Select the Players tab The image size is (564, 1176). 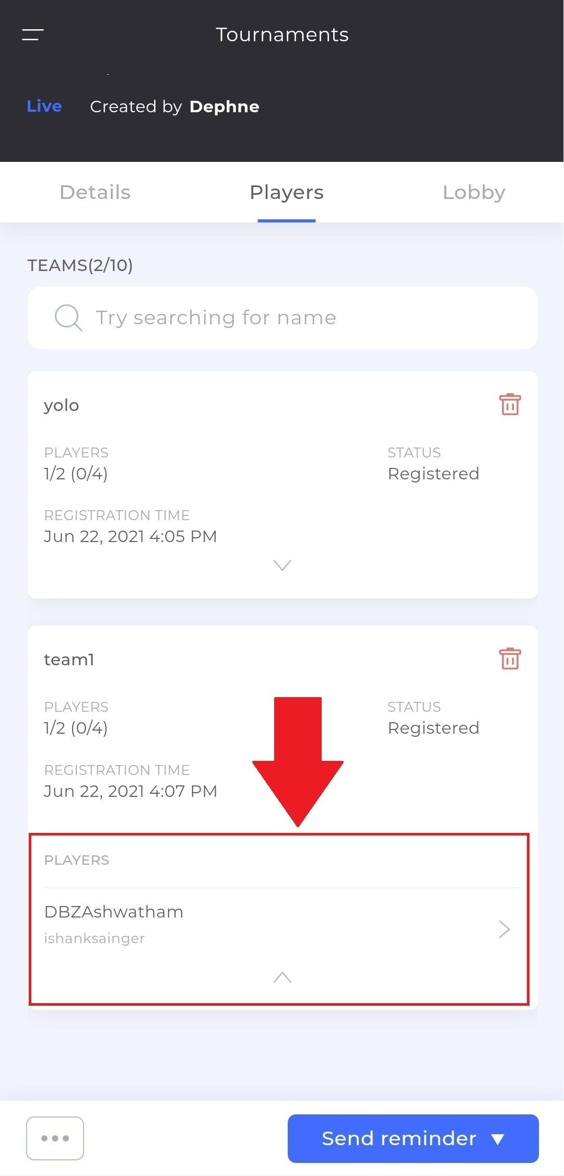[x=287, y=192]
